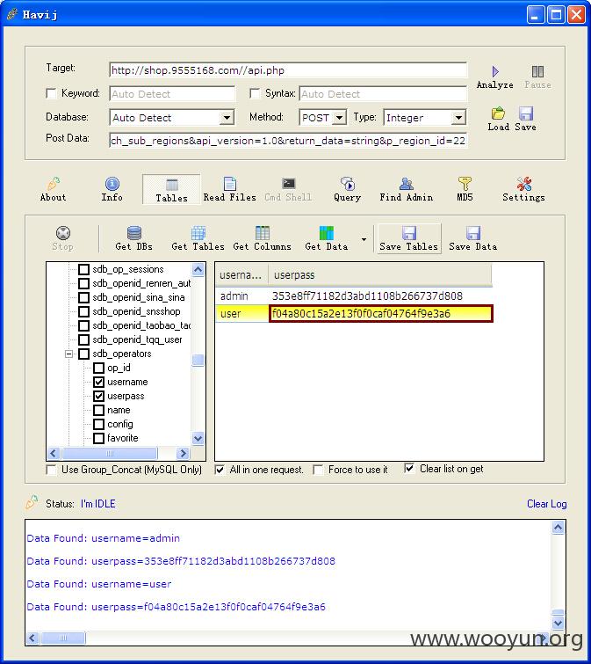The height and width of the screenshot is (664, 591).
Task: Toggle Use Group_Concat (MySQL Only) checkbox
Action: point(51,470)
